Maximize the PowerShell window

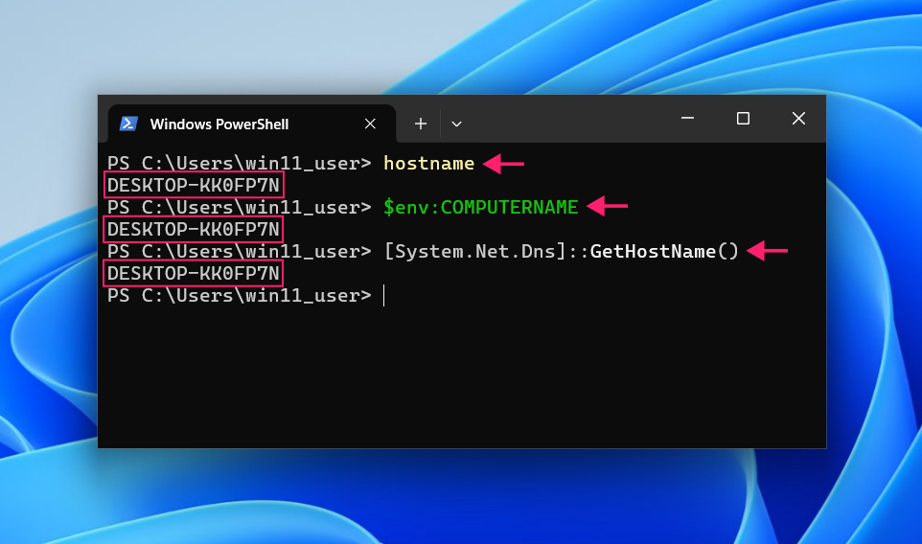coord(743,119)
